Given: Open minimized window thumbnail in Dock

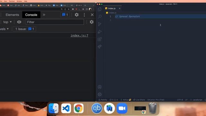Looking at the screenshot, I should tap(140, 109).
